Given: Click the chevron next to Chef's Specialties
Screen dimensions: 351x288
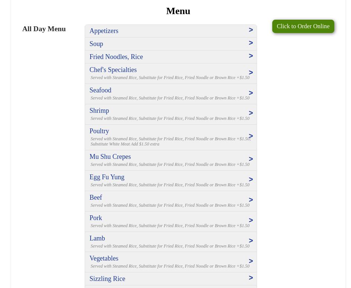Looking at the screenshot, I should 251,73.
